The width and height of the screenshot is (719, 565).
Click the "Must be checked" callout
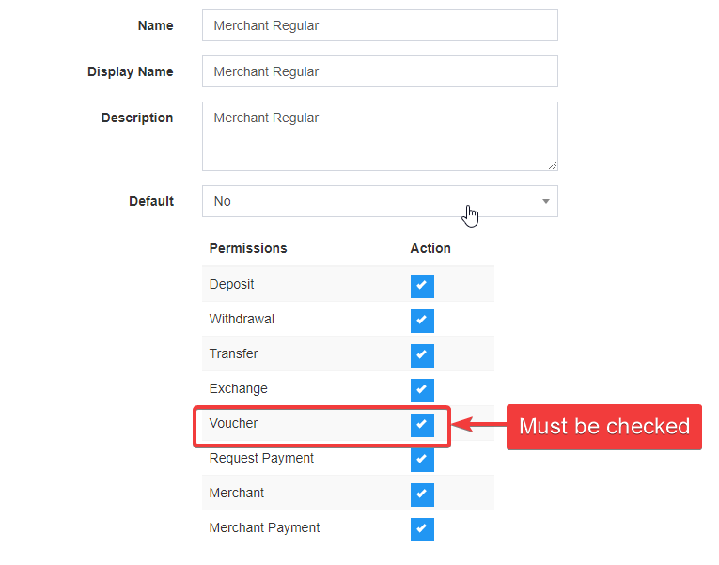pos(603,427)
